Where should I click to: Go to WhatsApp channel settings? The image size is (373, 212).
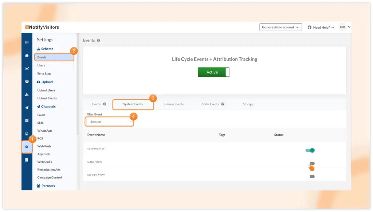[44, 131]
